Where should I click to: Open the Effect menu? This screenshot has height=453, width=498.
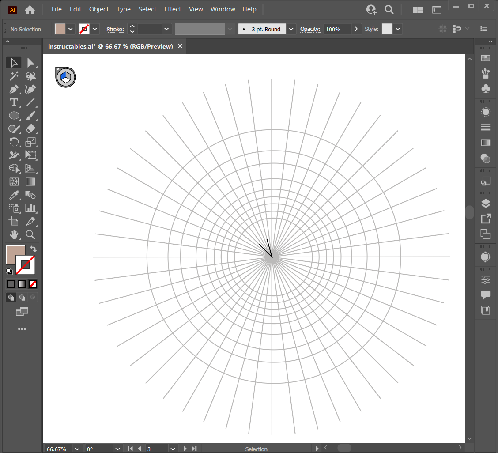tap(172, 9)
